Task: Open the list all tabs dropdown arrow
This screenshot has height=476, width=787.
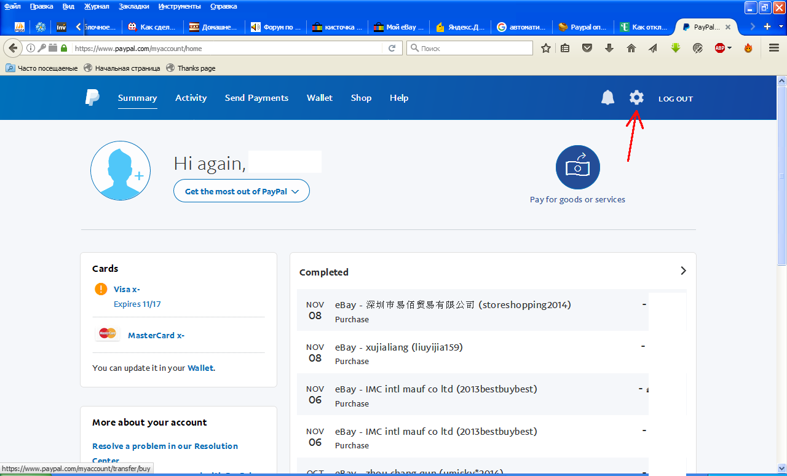Action: tap(781, 26)
